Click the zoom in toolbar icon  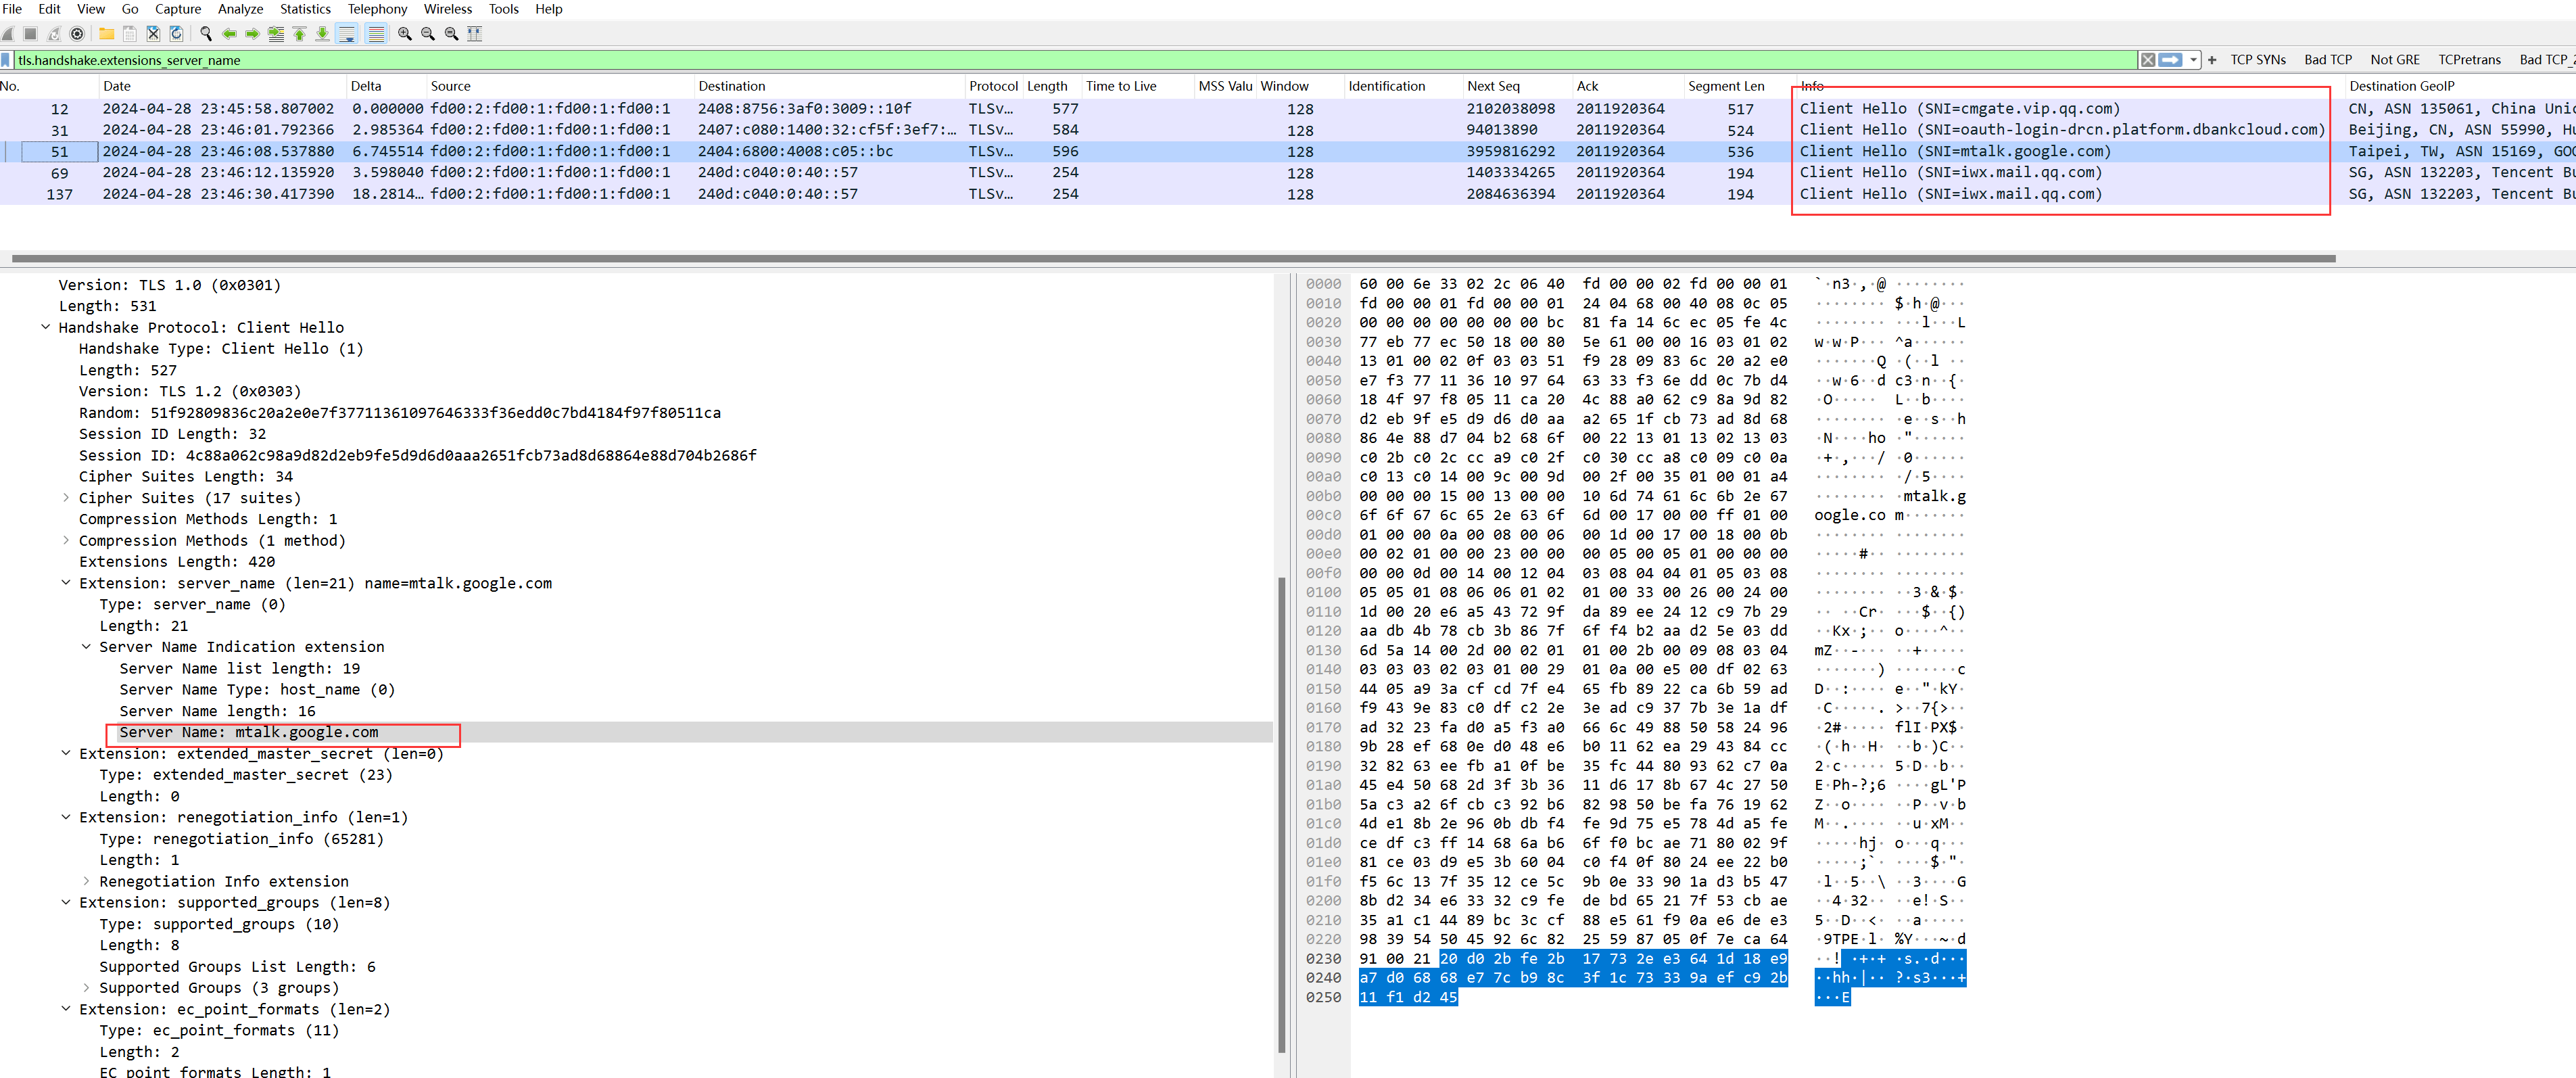(405, 33)
